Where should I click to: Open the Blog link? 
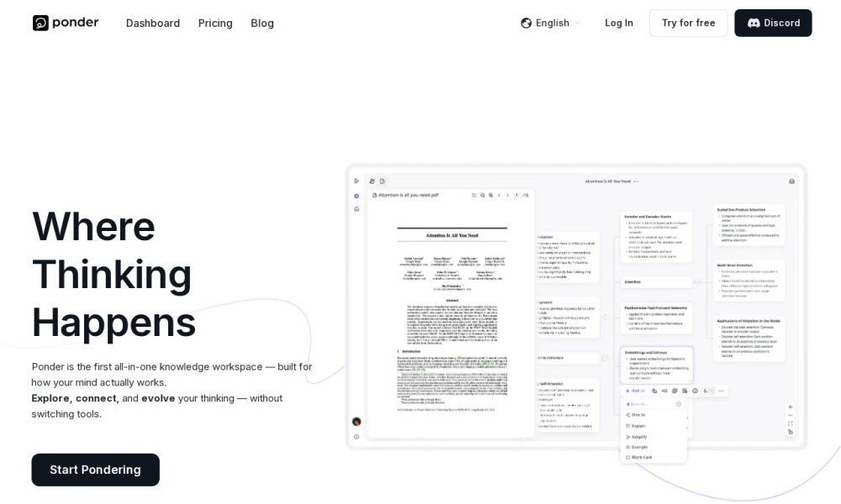(x=262, y=23)
